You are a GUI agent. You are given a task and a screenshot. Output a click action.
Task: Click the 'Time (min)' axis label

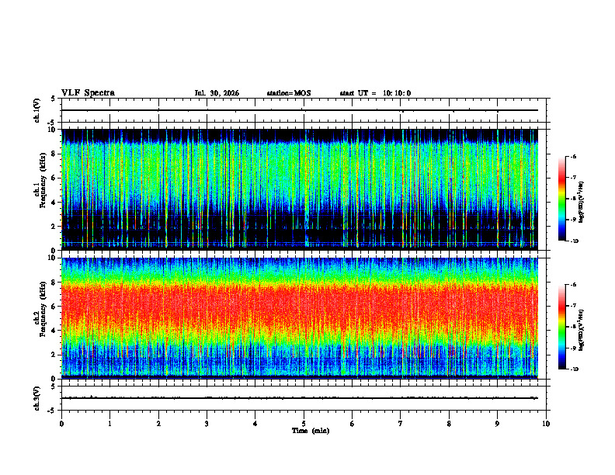[x=311, y=431]
